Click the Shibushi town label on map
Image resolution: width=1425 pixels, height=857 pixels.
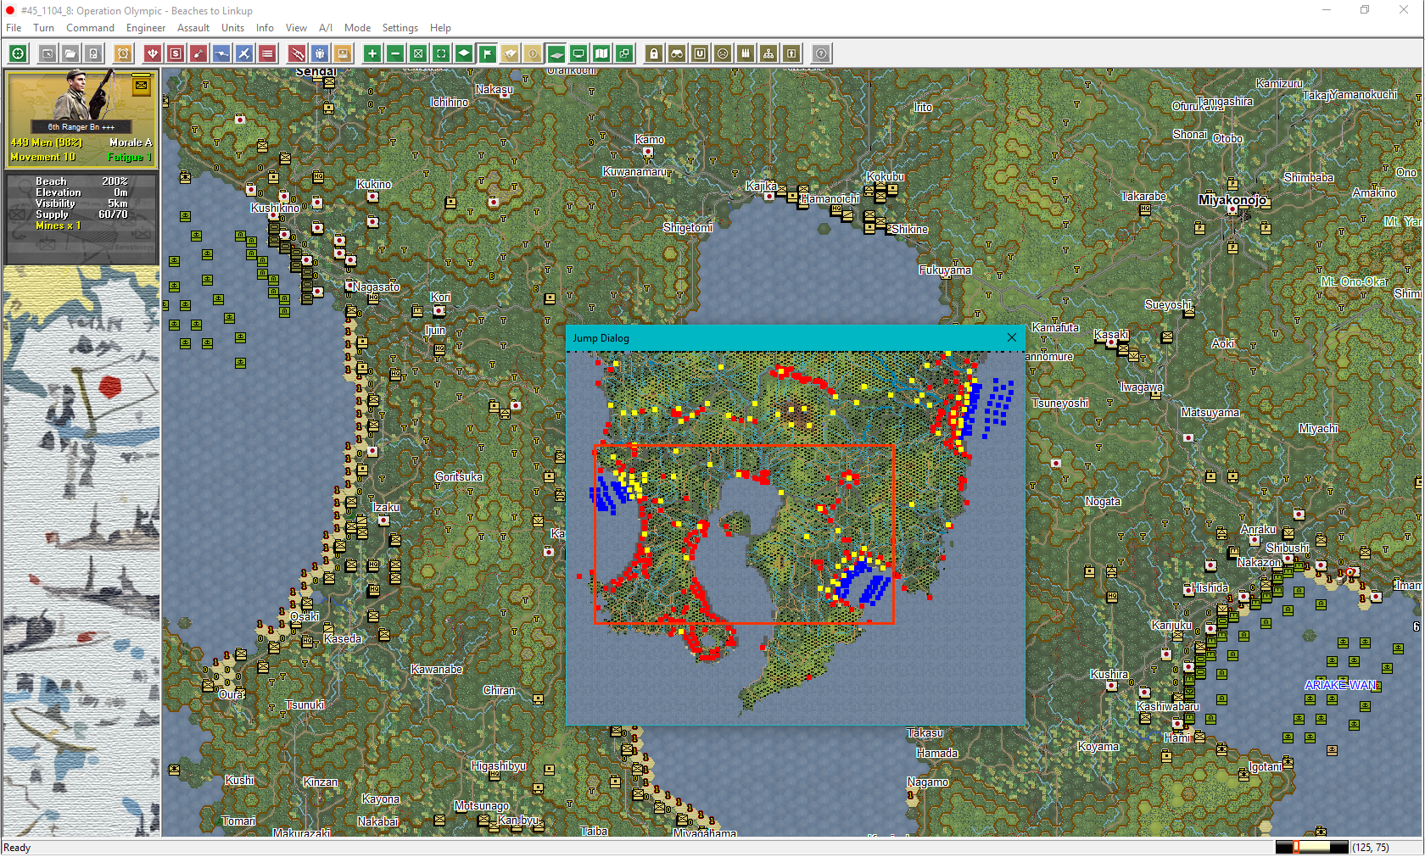click(x=1288, y=548)
